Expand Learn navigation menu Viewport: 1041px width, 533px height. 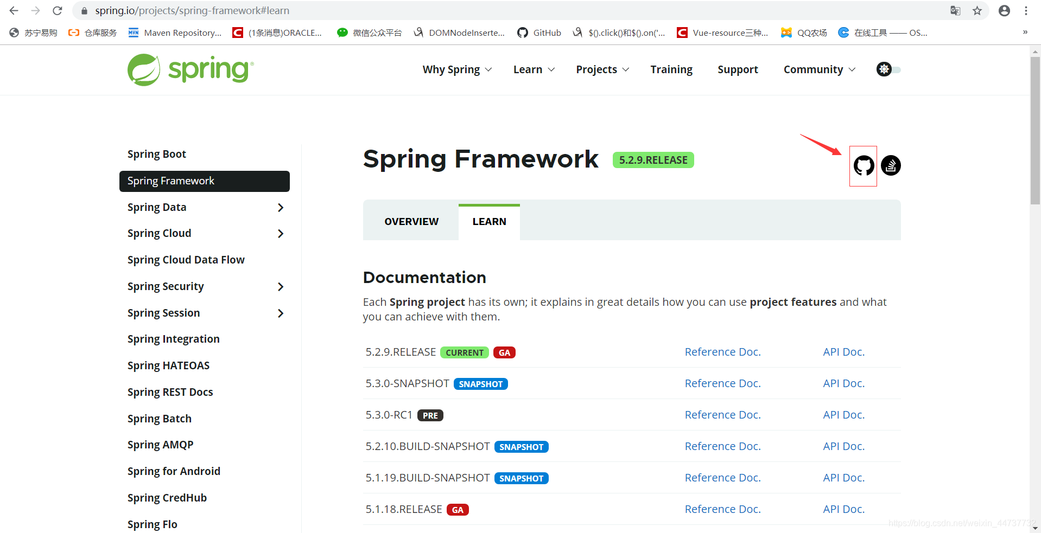pos(534,69)
